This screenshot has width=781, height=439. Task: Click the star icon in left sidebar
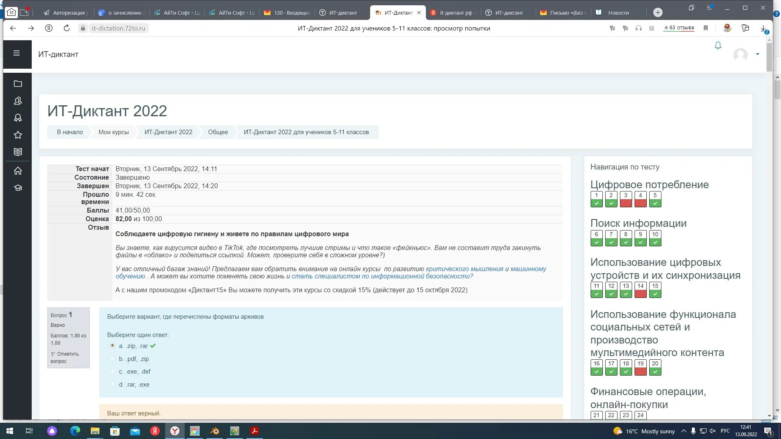tap(17, 135)
